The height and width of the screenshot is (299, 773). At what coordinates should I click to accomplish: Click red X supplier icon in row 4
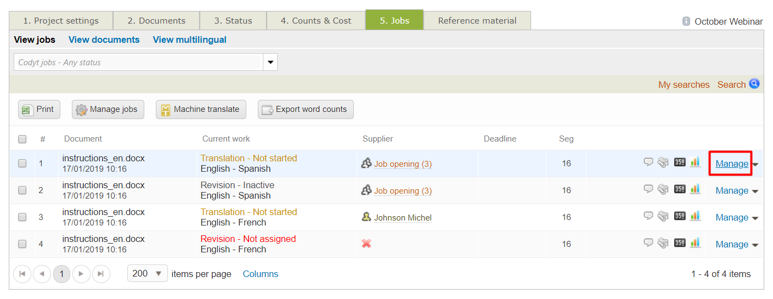click(x=366, y=244)
